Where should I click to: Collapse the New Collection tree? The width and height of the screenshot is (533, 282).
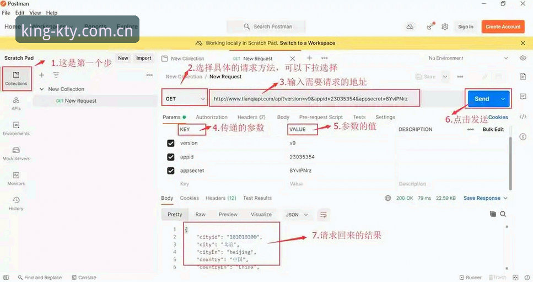pos(42,89)
